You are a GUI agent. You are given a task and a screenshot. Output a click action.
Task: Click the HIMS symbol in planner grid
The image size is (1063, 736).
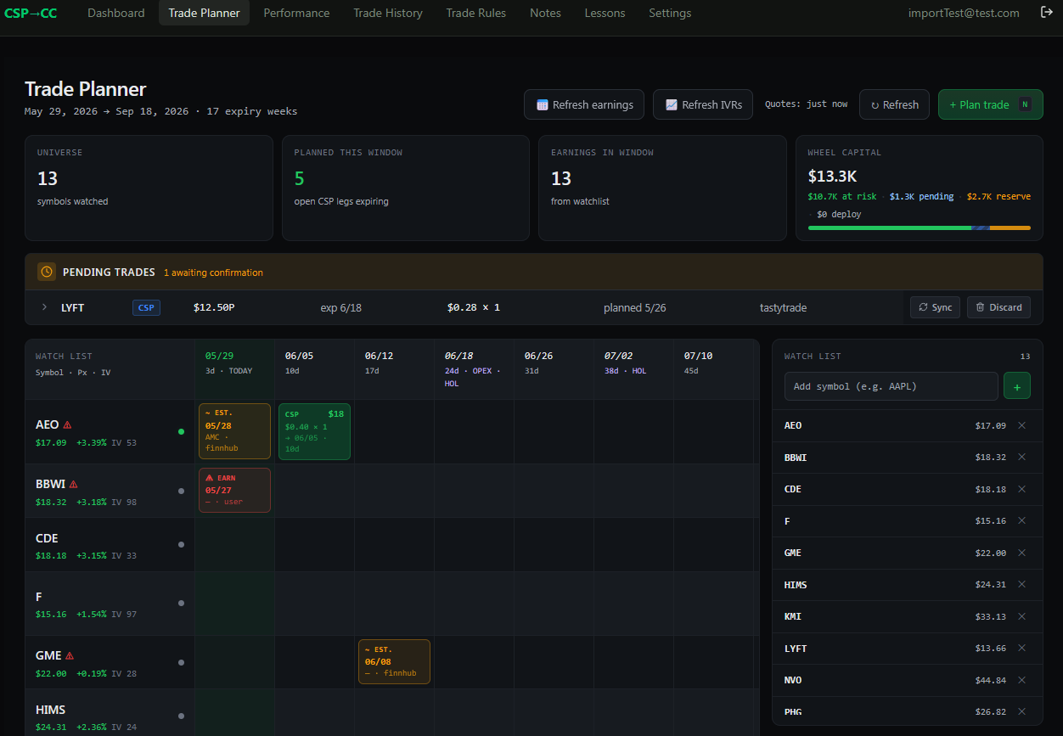point(50,710)
